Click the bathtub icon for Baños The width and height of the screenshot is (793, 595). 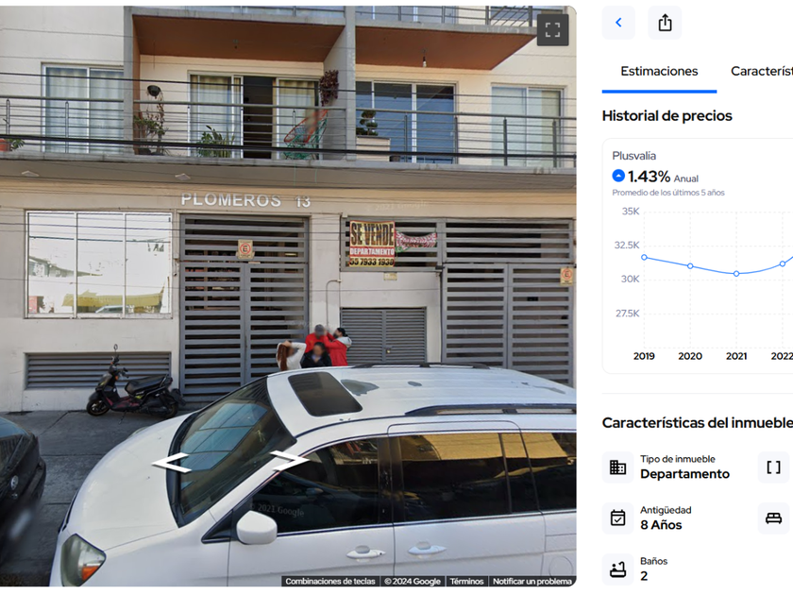(x=617, y=569)
